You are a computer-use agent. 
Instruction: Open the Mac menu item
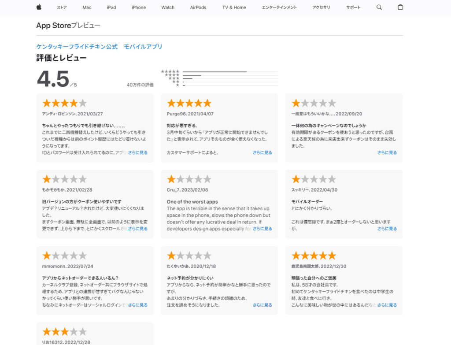87,7
